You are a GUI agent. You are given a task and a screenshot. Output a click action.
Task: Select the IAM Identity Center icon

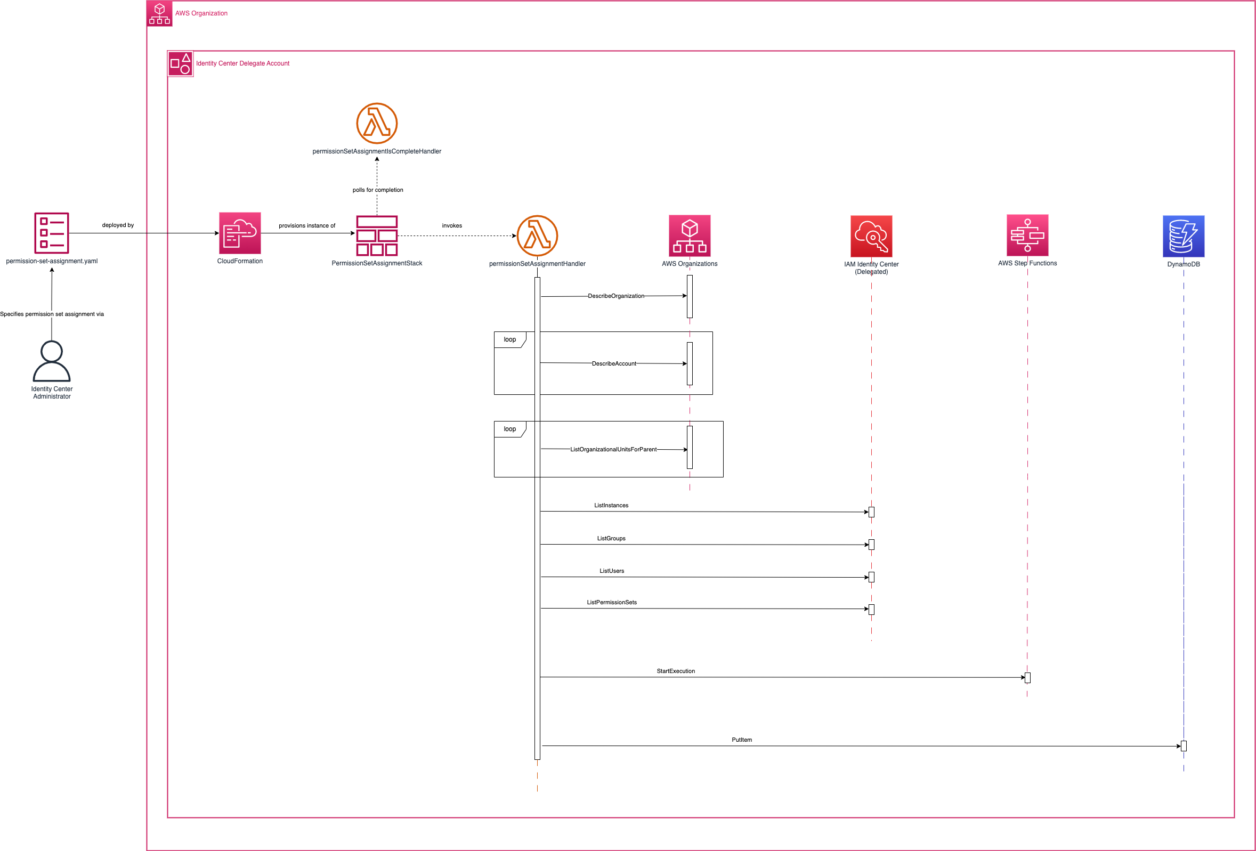coord(871,236)
